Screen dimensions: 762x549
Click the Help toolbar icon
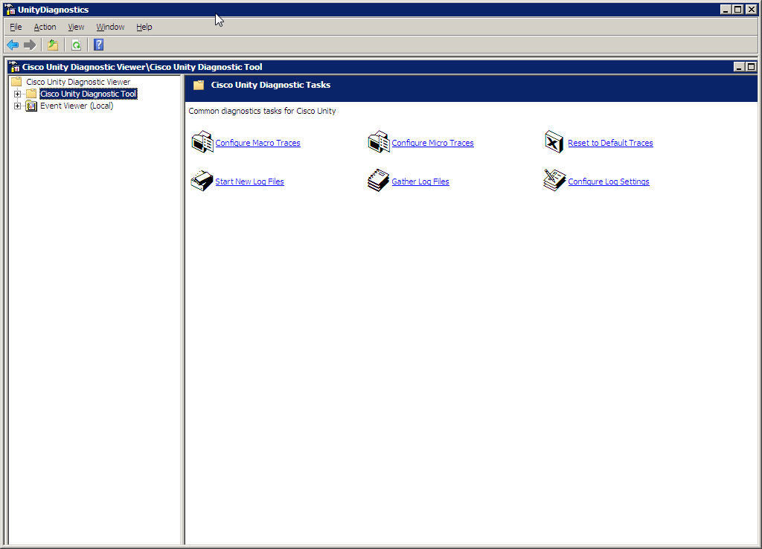98,45
